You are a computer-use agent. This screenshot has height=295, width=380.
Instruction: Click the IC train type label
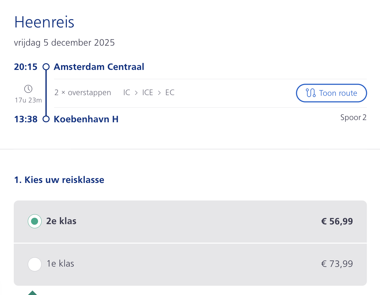pyautogui.click(x=127, y=93)
